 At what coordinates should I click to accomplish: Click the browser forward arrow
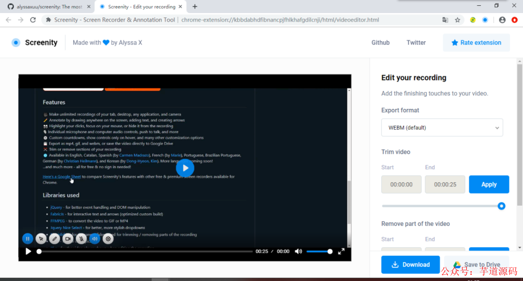coord(21,20)
